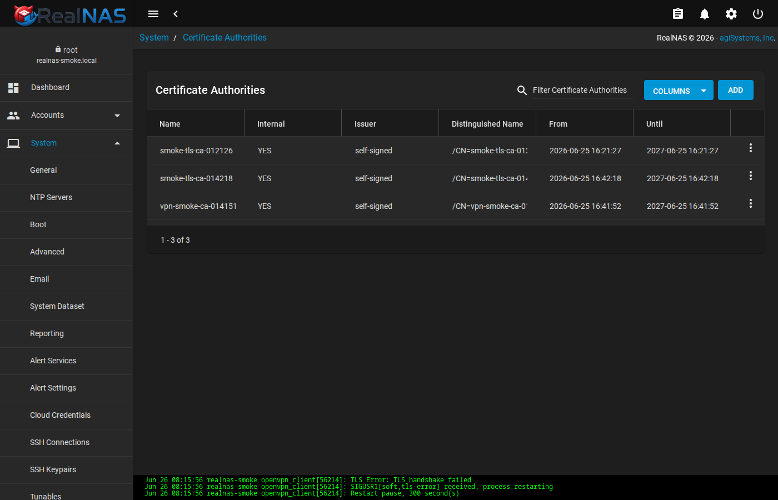Open Advanced system settings
778x500 pixels.
[67, 252]
